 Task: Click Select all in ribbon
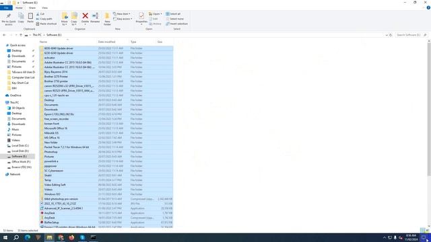(173, 13)
